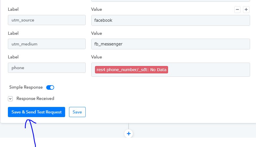Expand the Response Received chevron
Image resolution: width=256 pixels, height=147 pixels.
10,99
